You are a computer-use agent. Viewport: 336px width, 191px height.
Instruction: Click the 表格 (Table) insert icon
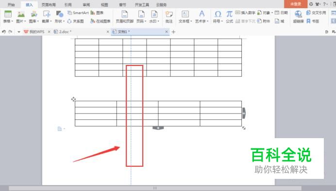pyautogui.click(x=8, y=14)
